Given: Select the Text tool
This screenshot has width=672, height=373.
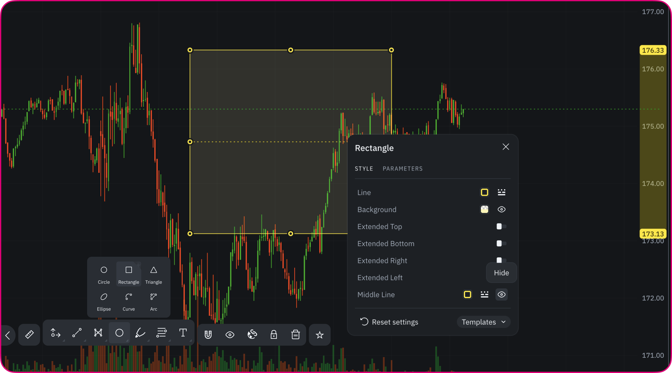Looking at the screenshot, I should click(x=183, y=333).
